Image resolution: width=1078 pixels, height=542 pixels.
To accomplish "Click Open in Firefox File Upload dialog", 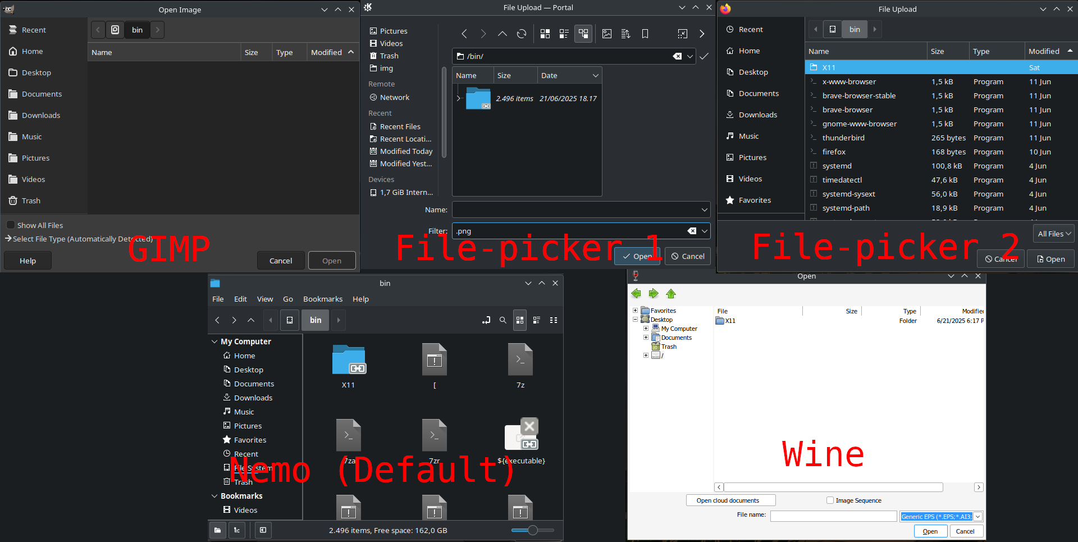I will (x=1050, y=259).
